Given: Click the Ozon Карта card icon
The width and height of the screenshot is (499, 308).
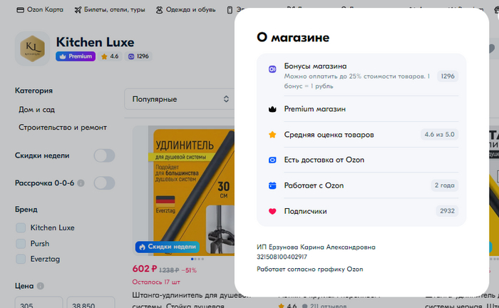Looking at the screenshot, I should pos(20,10).
